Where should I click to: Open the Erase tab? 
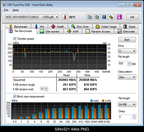[129, 27]
